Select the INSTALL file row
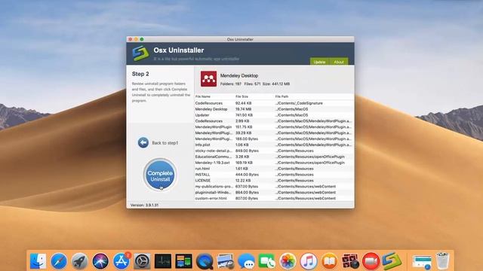 pyautogui.click(x=274, y=175)
